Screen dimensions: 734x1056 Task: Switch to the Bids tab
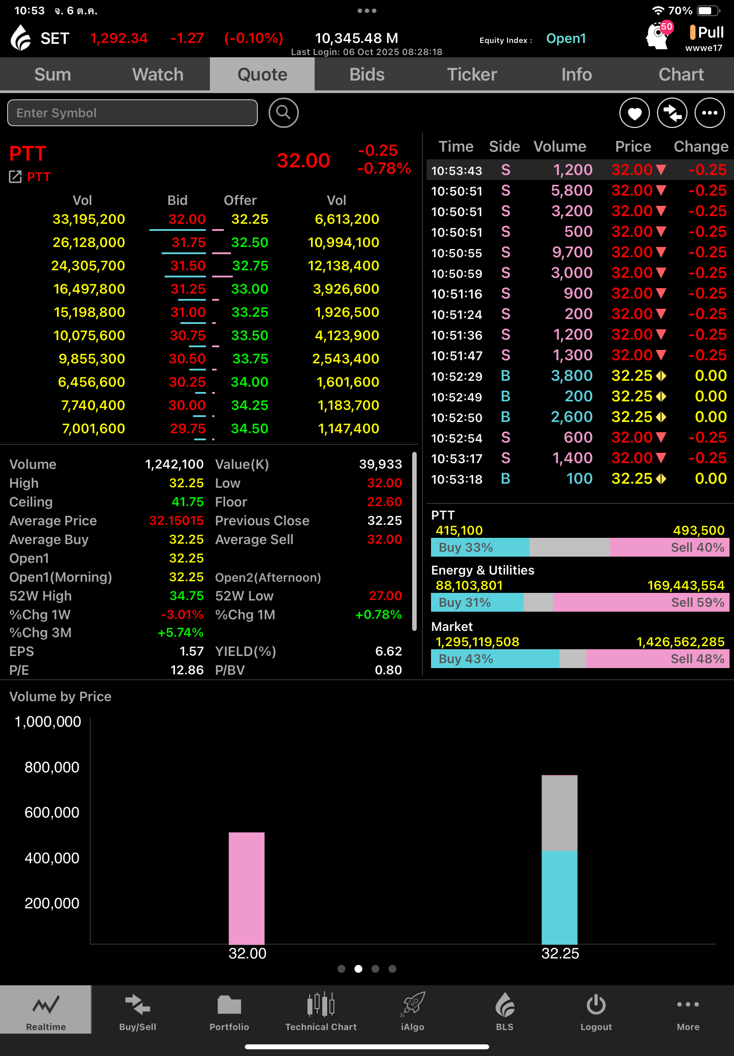(x=367, y=74)
